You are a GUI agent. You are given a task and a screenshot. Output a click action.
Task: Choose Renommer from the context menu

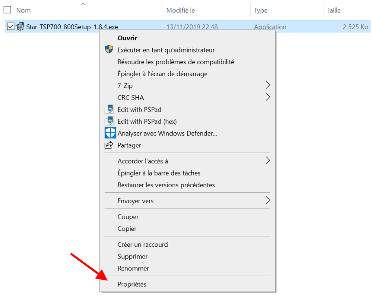pos(133,268)
